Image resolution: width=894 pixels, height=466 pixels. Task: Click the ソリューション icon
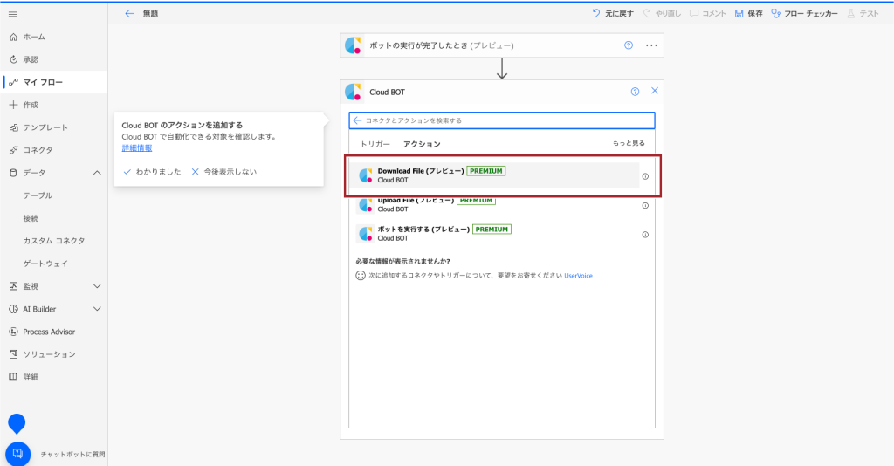click(x=13, y=354)
